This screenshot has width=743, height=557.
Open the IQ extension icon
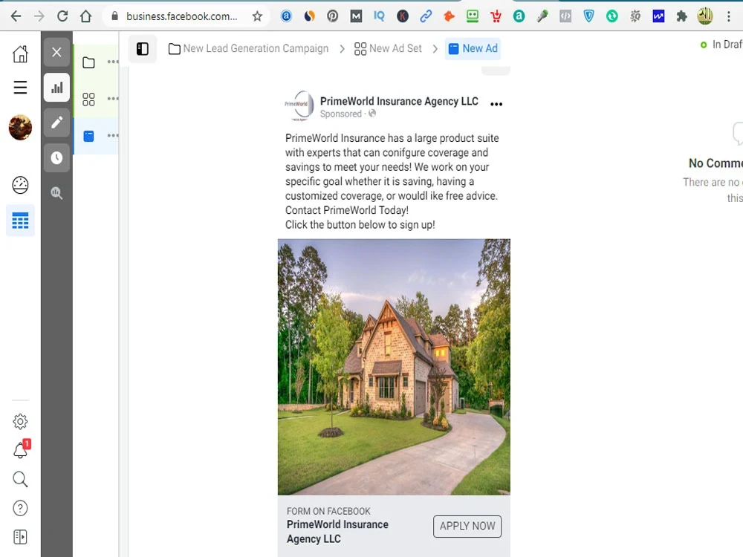379,16
